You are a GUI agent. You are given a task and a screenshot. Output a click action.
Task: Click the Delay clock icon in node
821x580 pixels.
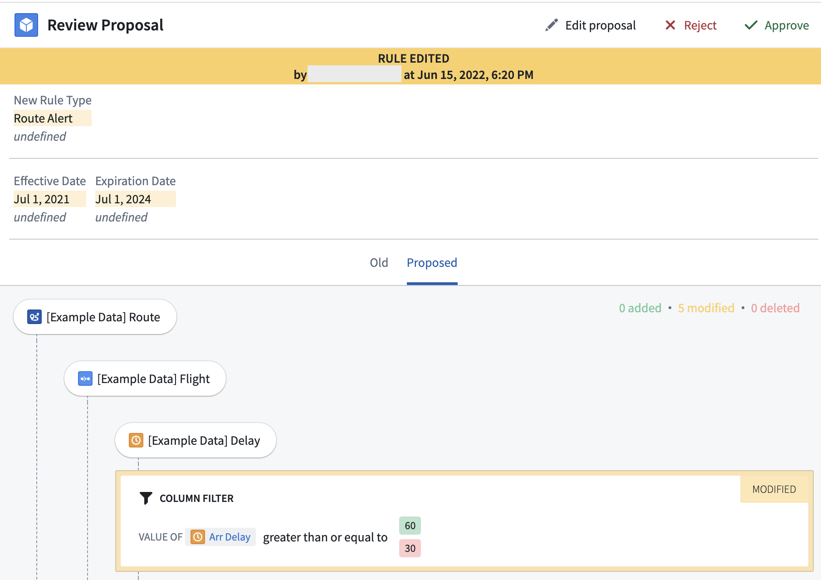pyautogui.click(x=136, y=440)
